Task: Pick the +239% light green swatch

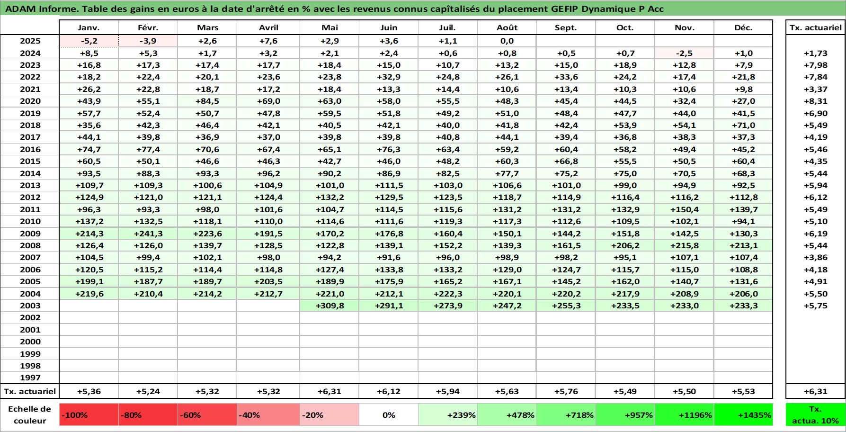Action: (448, 414)
